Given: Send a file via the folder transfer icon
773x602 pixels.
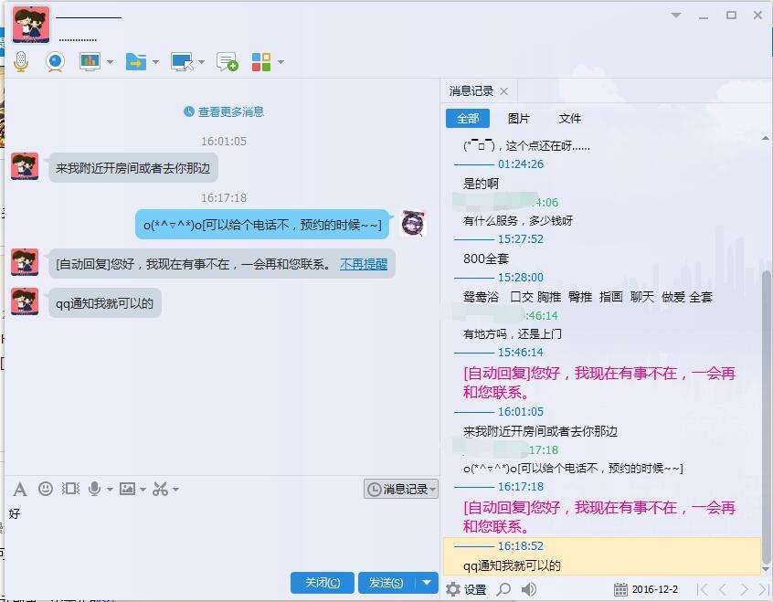Looking at the screenshot, I should 133,60.
